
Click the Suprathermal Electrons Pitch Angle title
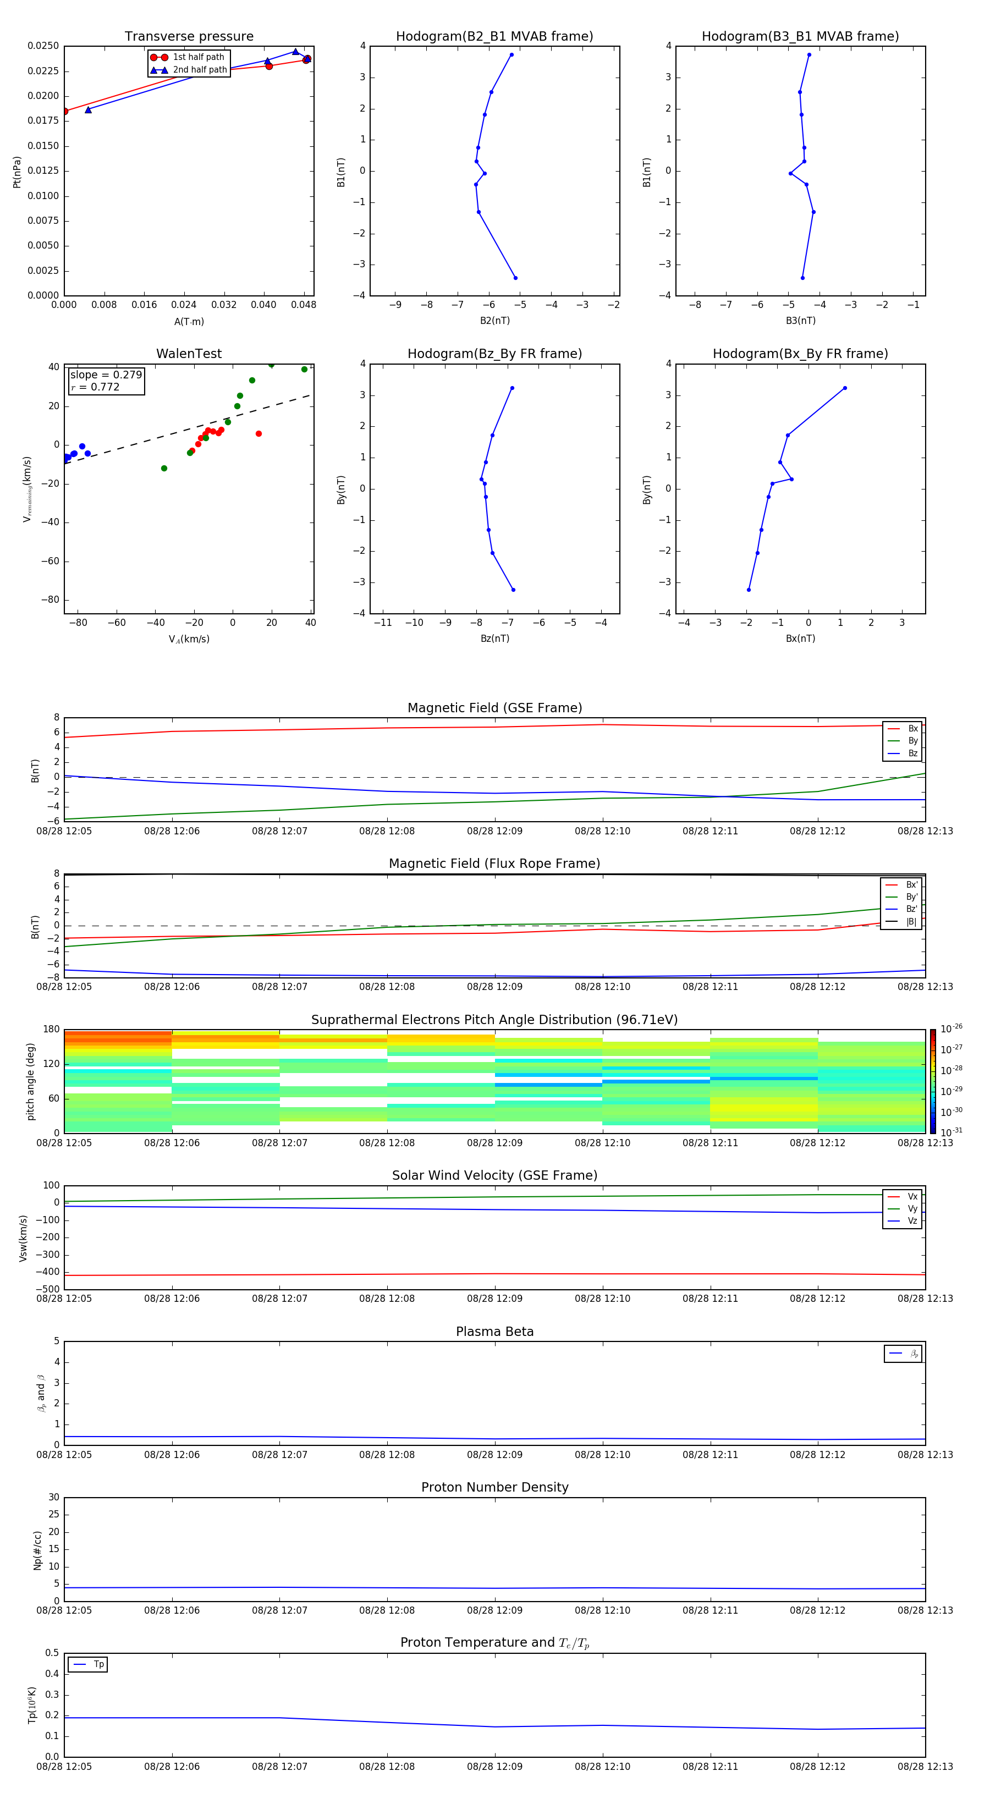point(494,1020)
